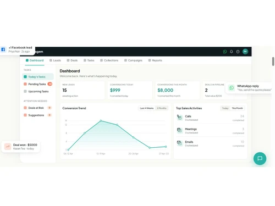Click the Deals at Risk count badge
Image resolution: width=275 pixels, height=206 pixels.
[x=50, y=108]
